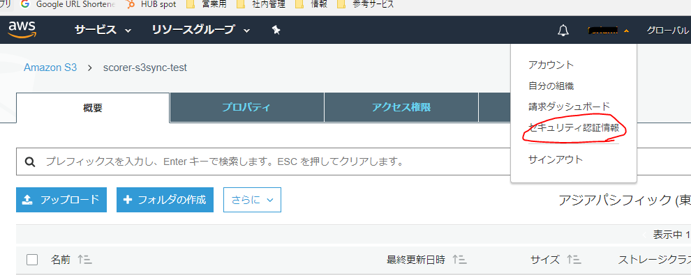The width and height of the screenshot is (691, 275).
Task: Click the 名前 column header
Action: pyautogui.click(x=60, y=260)
